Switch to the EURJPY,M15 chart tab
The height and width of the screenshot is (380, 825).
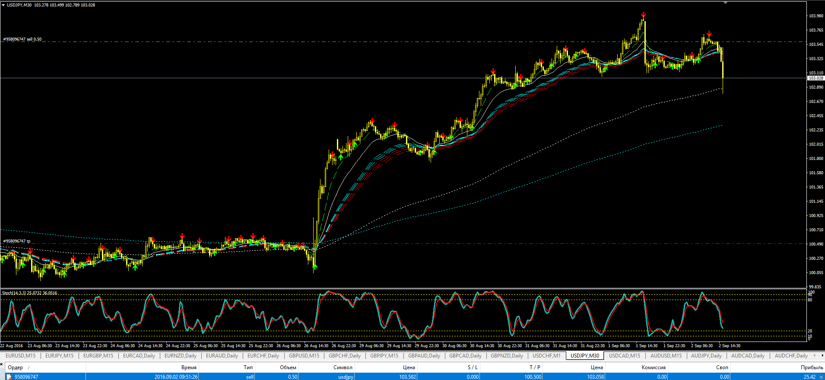click(59, 356)
